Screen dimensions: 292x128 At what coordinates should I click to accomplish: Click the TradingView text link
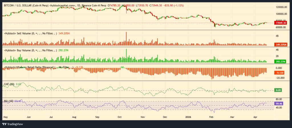pyautogui.click(x=15, y=124)
